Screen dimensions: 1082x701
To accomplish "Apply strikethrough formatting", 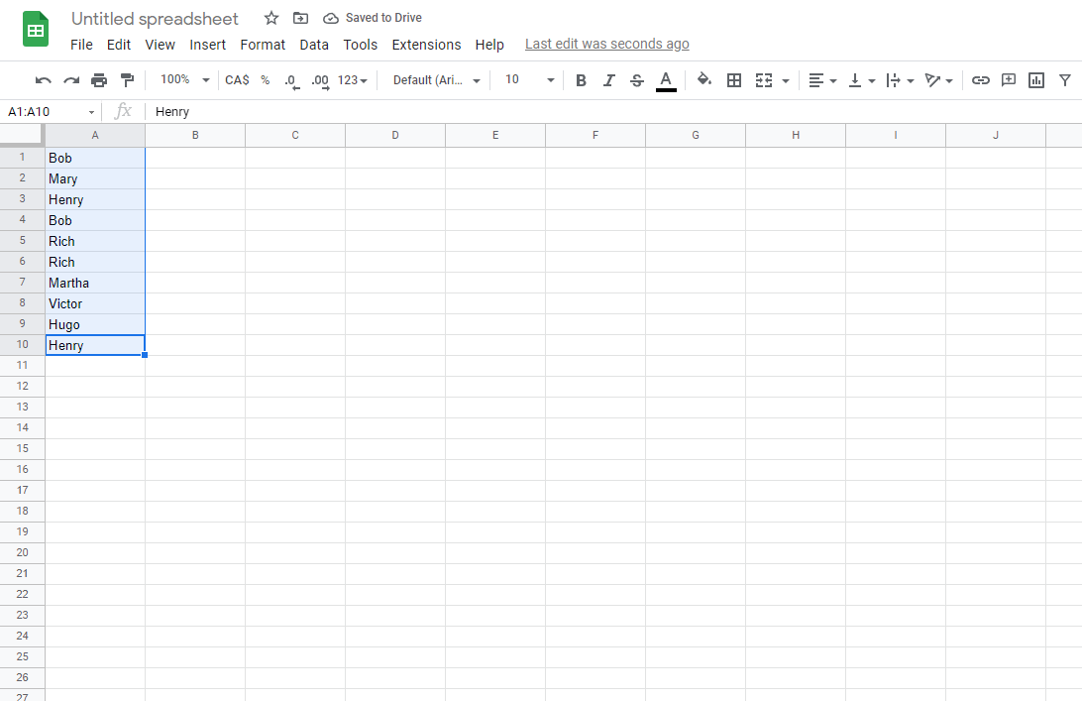I will [637, 79].
